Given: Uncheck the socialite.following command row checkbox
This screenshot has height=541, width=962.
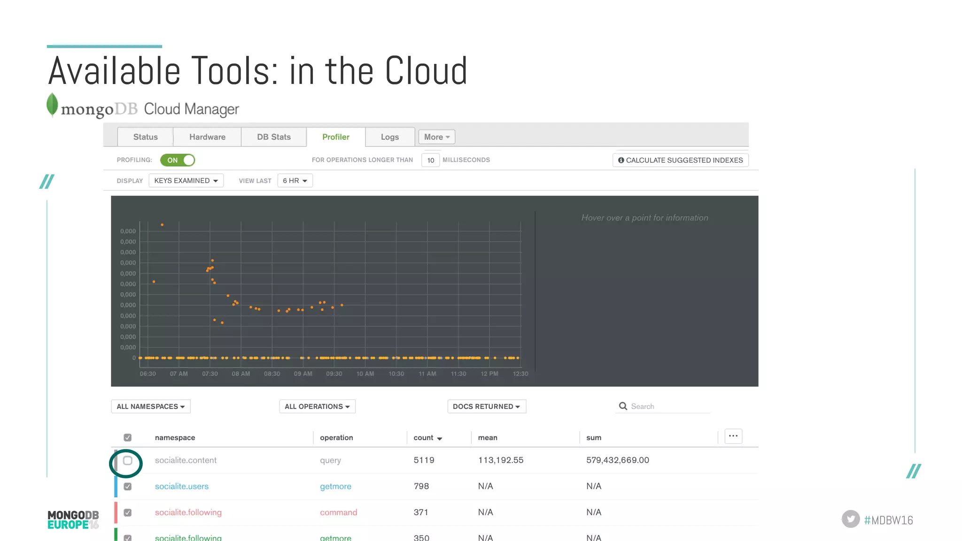Looking at the screenshot, I should click(x=127, y=512).
